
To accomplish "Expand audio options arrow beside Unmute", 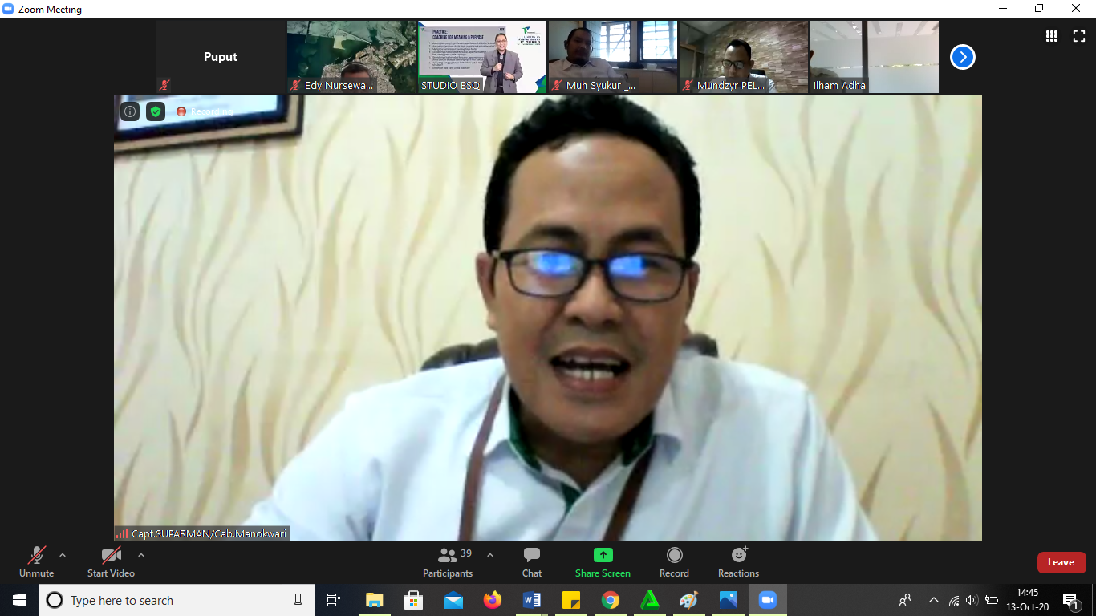I will 63,555.
